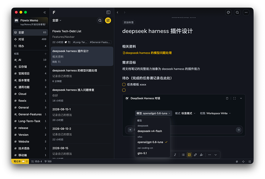This screenshot has height=179, width=265.
Task: Filter by the 云存储 tag
Action: pyautogui.click(x=31, y=66)
